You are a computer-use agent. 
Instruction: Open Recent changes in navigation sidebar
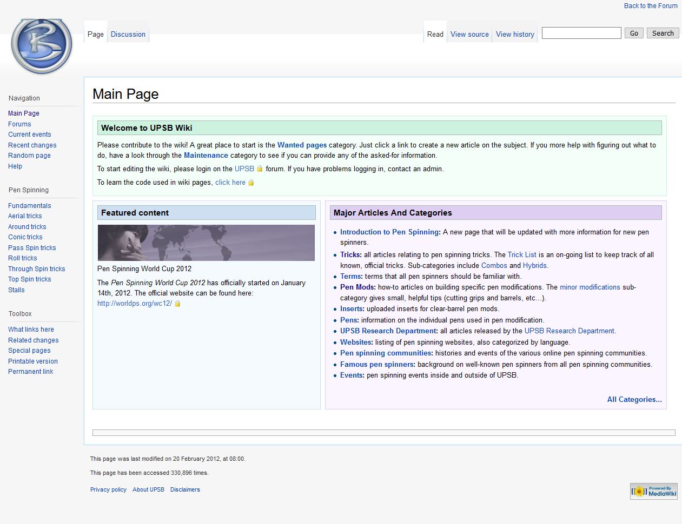point(32,145)
